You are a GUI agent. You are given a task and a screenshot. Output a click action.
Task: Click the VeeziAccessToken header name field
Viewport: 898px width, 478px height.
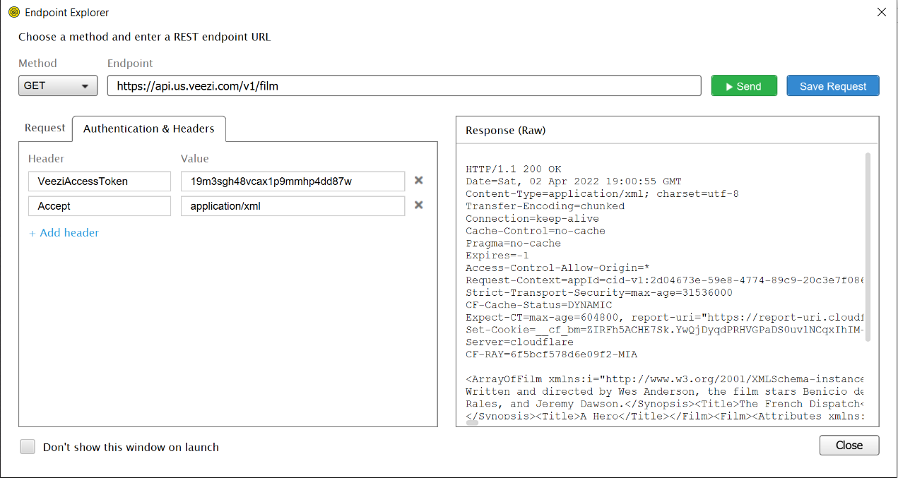(x=99, y=181)
